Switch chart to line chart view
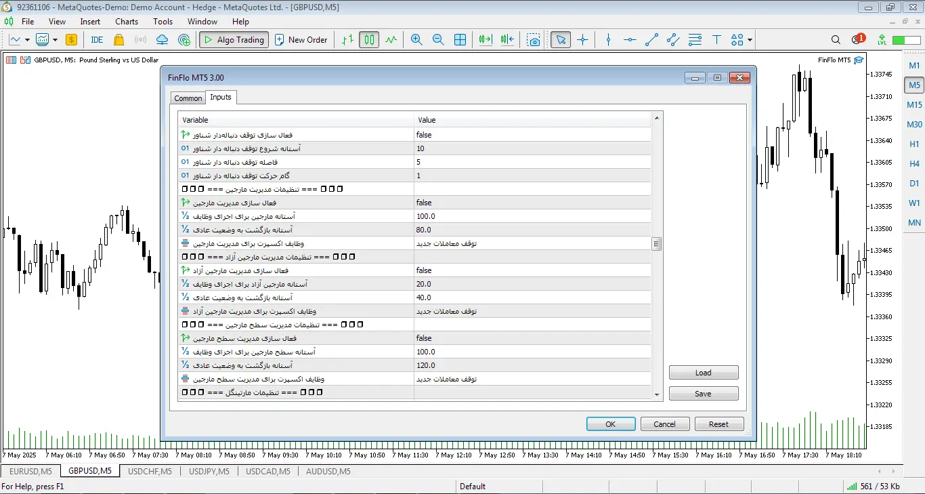The height and width of the screenshot is (494, 925). (391, 40)
